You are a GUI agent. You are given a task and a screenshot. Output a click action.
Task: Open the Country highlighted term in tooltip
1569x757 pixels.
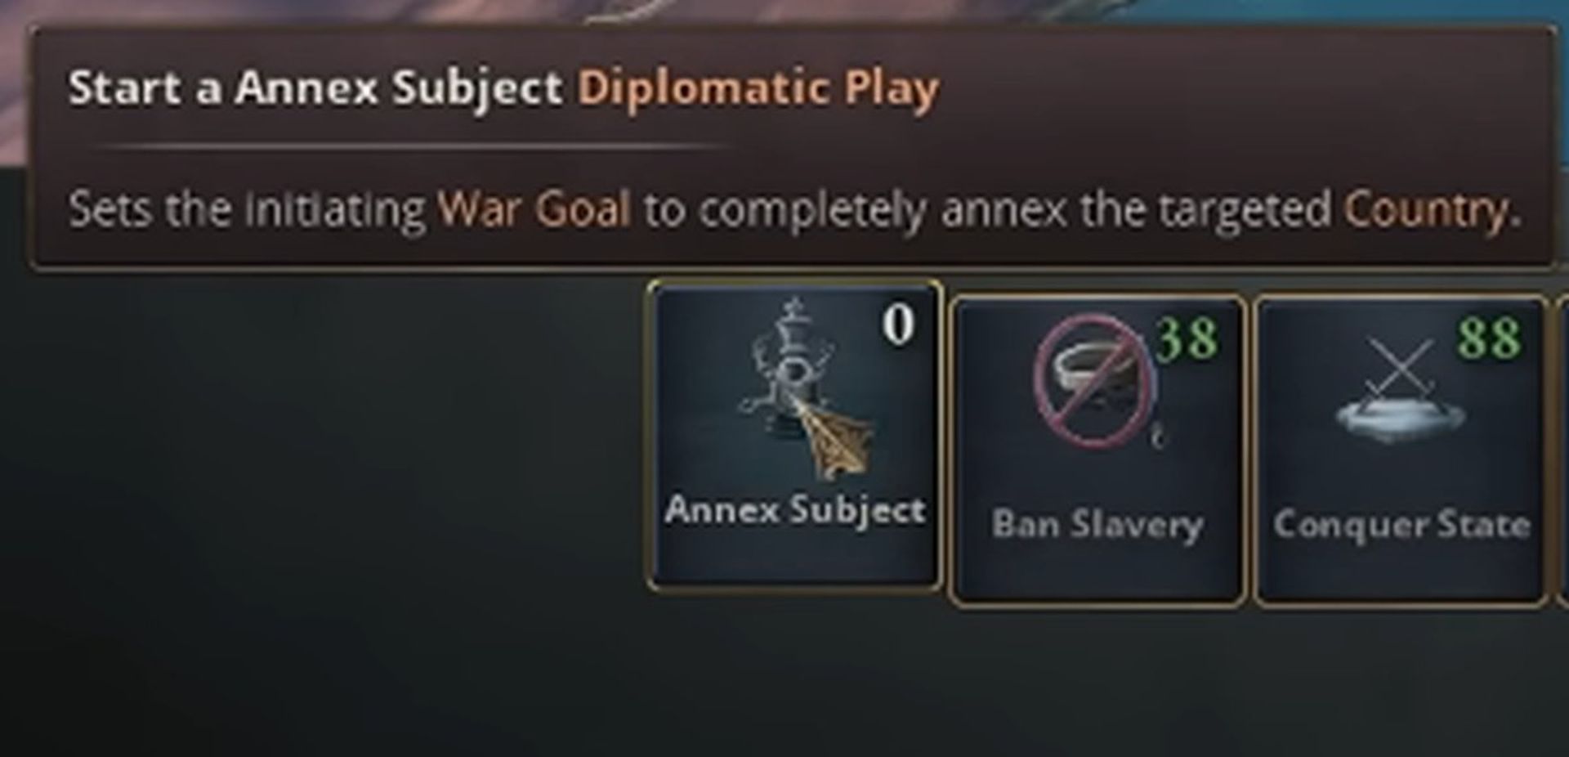tap(1433, 210)
